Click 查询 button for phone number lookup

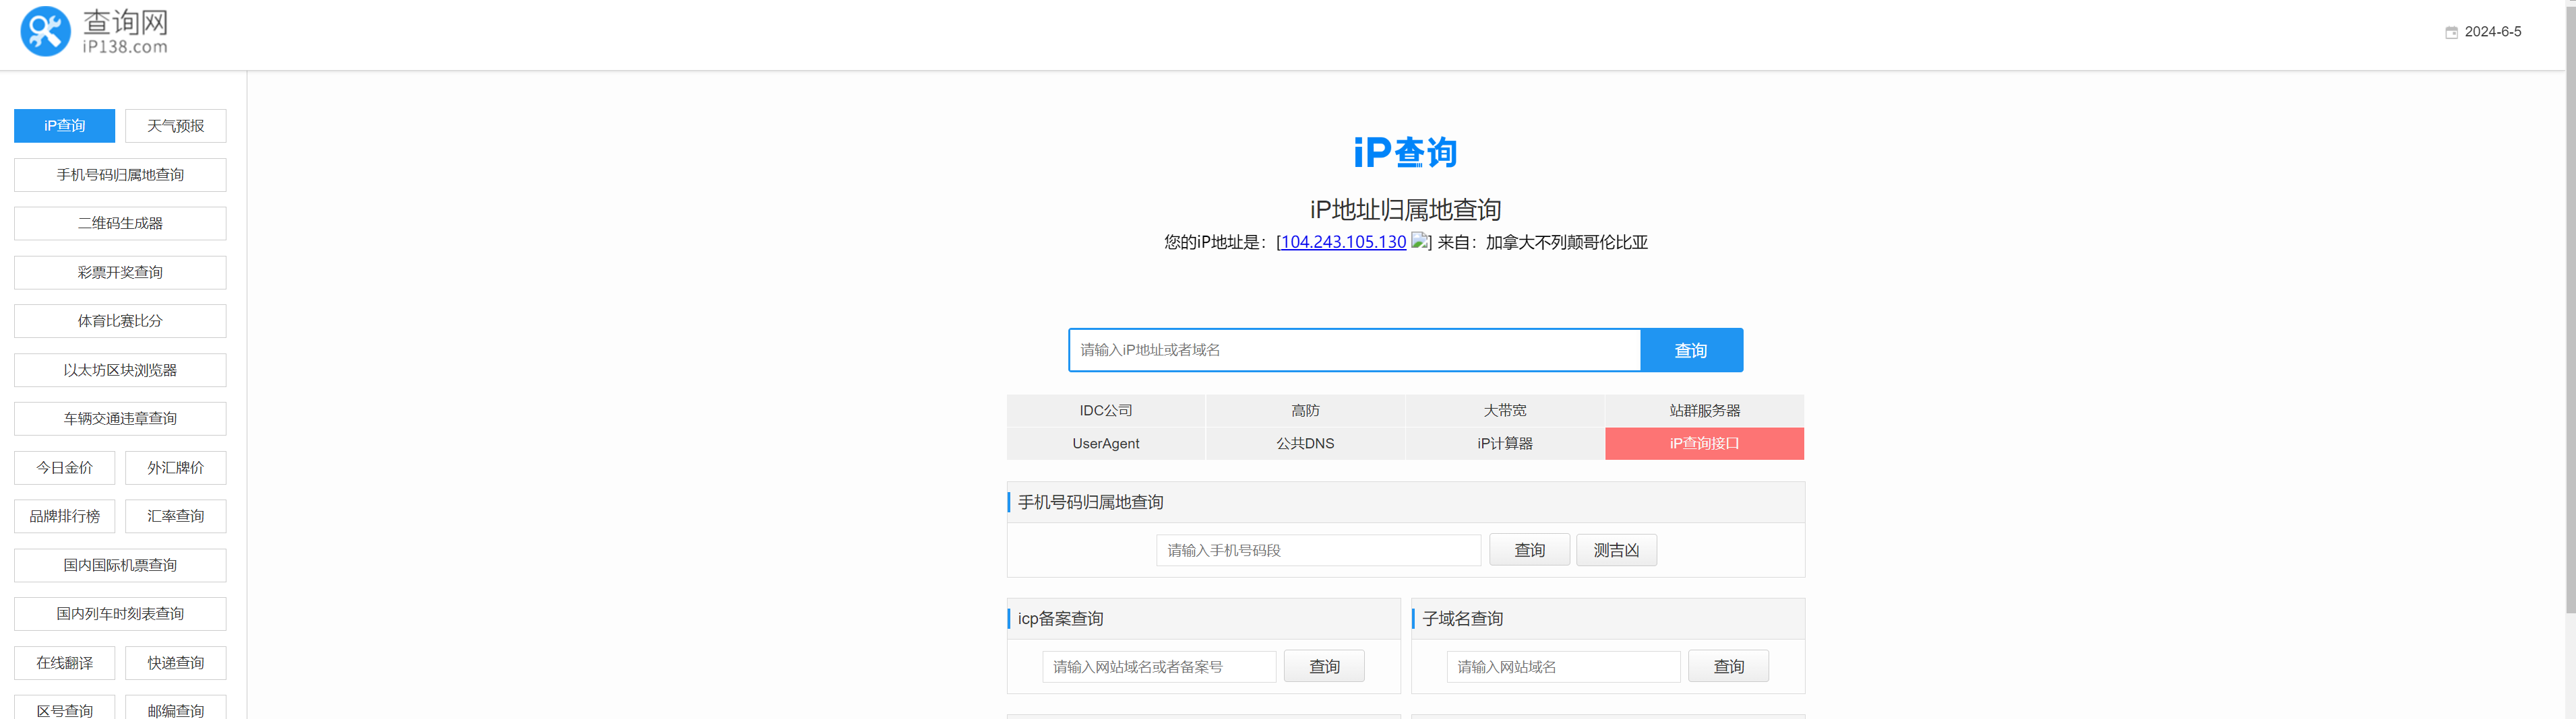click(x=1530, y=550)
